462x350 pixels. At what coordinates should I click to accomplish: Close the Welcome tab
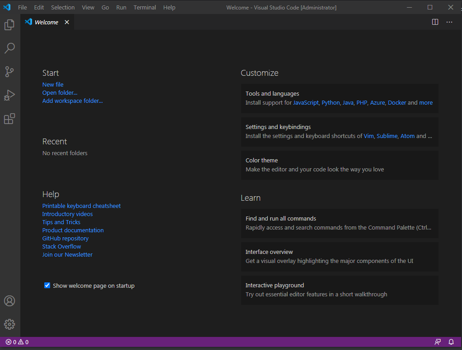tap(67, 22)
